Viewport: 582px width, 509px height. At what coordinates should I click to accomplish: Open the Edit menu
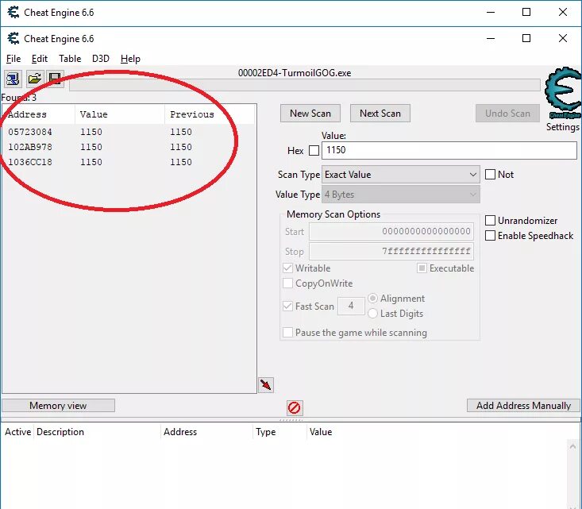[x=40, y=59]
